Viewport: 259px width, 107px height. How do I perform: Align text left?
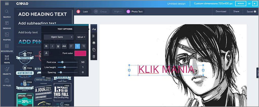point(71,46)
